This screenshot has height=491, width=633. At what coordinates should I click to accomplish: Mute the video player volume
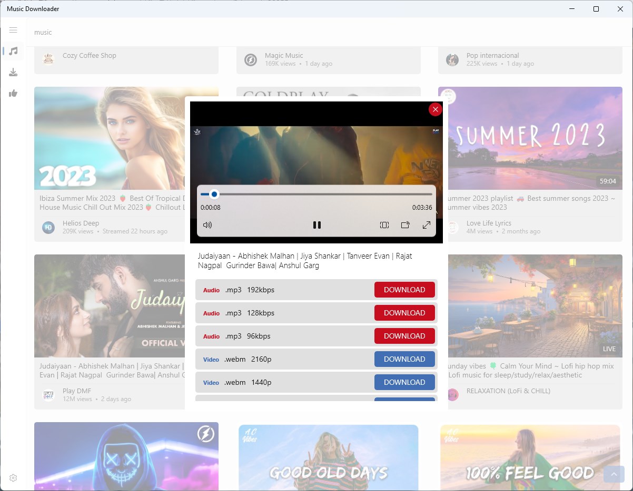tap(207, 225)
